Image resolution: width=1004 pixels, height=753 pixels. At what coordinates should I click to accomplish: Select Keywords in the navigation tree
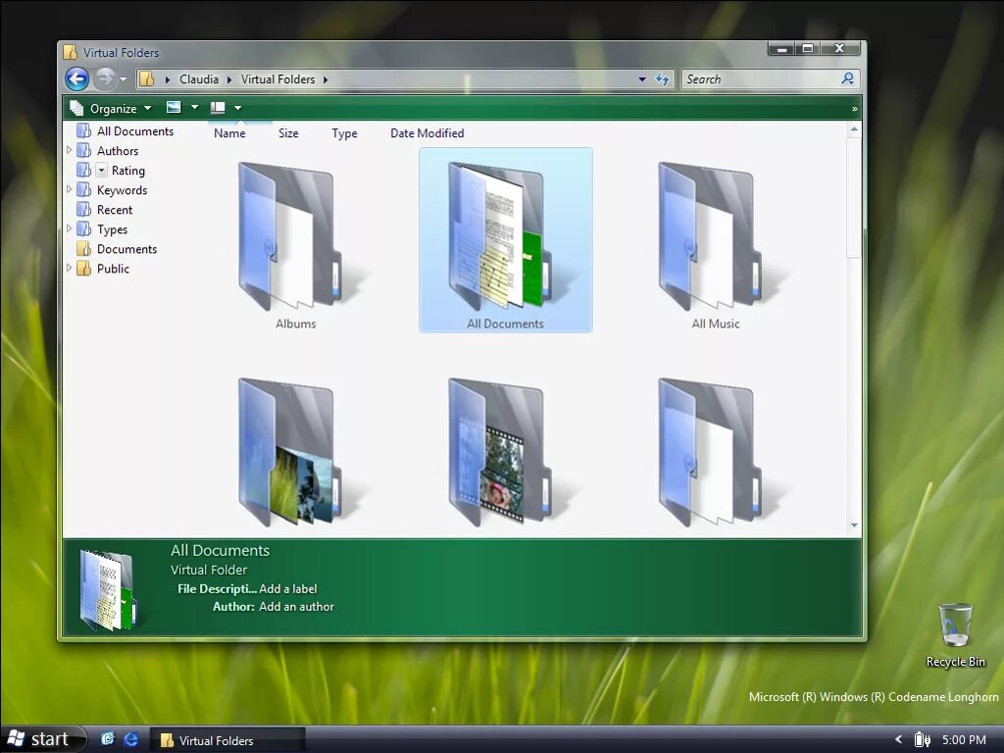[x=122, y=190]
